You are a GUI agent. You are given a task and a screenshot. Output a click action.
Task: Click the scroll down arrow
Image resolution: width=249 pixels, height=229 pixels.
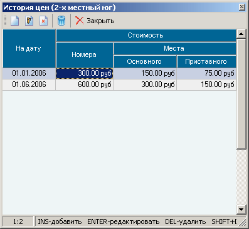241,210
